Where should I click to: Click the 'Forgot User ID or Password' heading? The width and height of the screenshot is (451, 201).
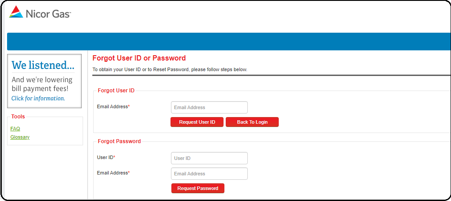(139, 58)
